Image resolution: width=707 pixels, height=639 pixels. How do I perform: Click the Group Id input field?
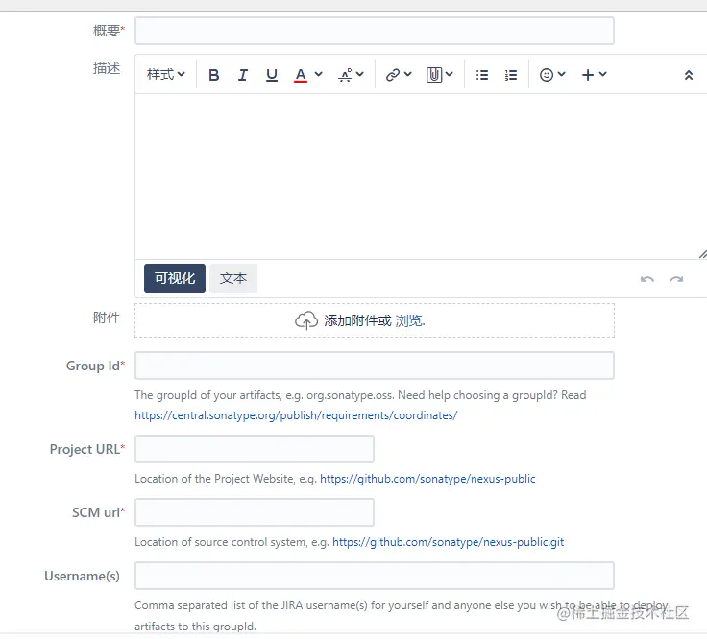coord(375,366)
